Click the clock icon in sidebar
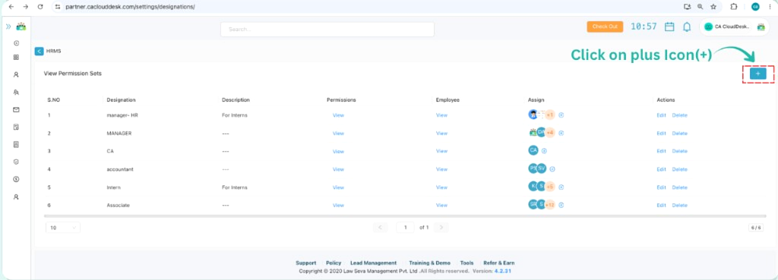Image resolution: width=778 pixels, height=280 pixels. (x=16, y=43)
